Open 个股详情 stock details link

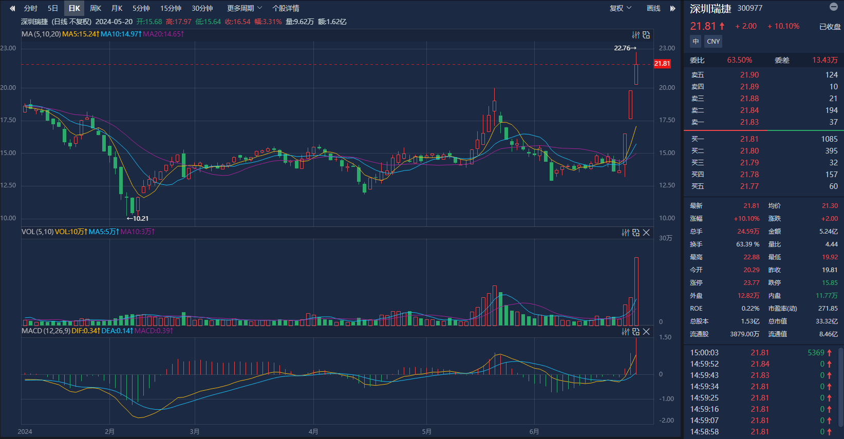click(x=286, y=8)
